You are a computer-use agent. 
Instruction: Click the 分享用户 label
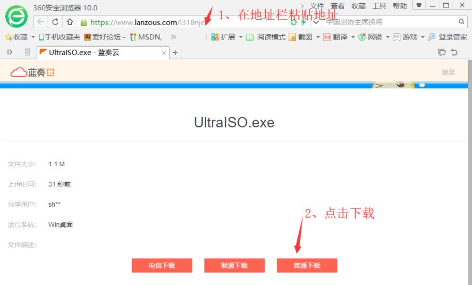coord(22,204)
